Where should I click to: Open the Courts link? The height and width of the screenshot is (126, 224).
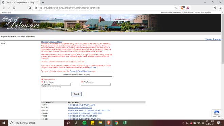185,13
